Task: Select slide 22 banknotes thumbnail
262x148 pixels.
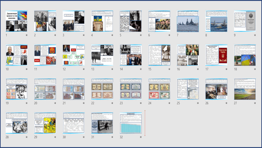Action: click(102, 89)
